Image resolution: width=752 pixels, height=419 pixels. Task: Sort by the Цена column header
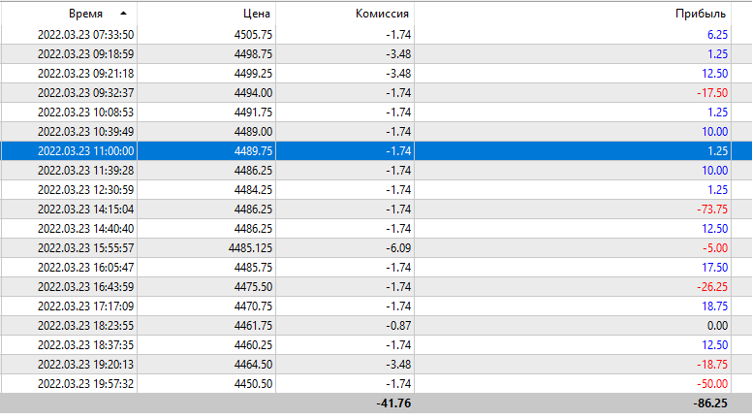[257, 14]
